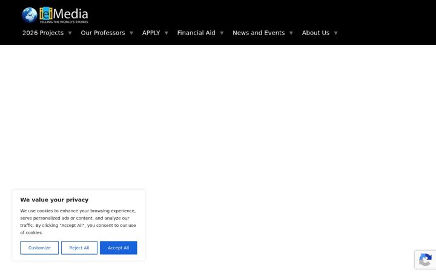The width and height of the screenshot is (436, 273).
Task: Click the Customize cookies button
Action: (x=39, y=248)
